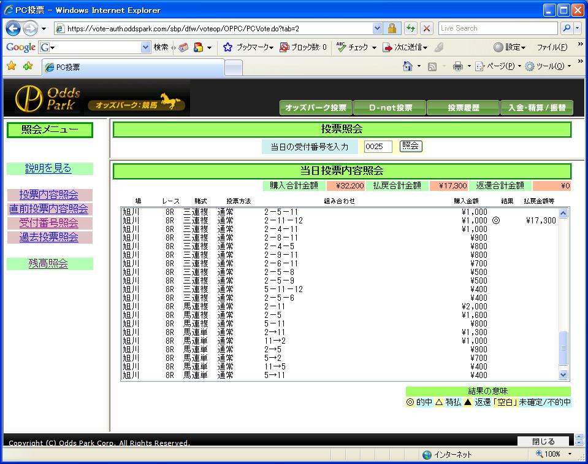588x464 pixels.
Task: Click the Live Search magnifier icon
Action: (567, 28)
